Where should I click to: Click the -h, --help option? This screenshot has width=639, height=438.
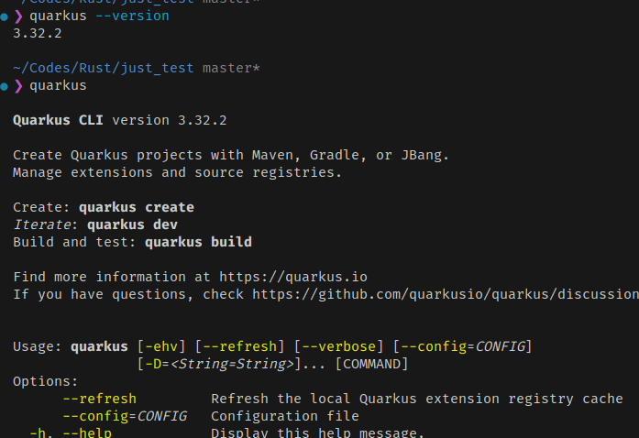[x=71, y=433]
